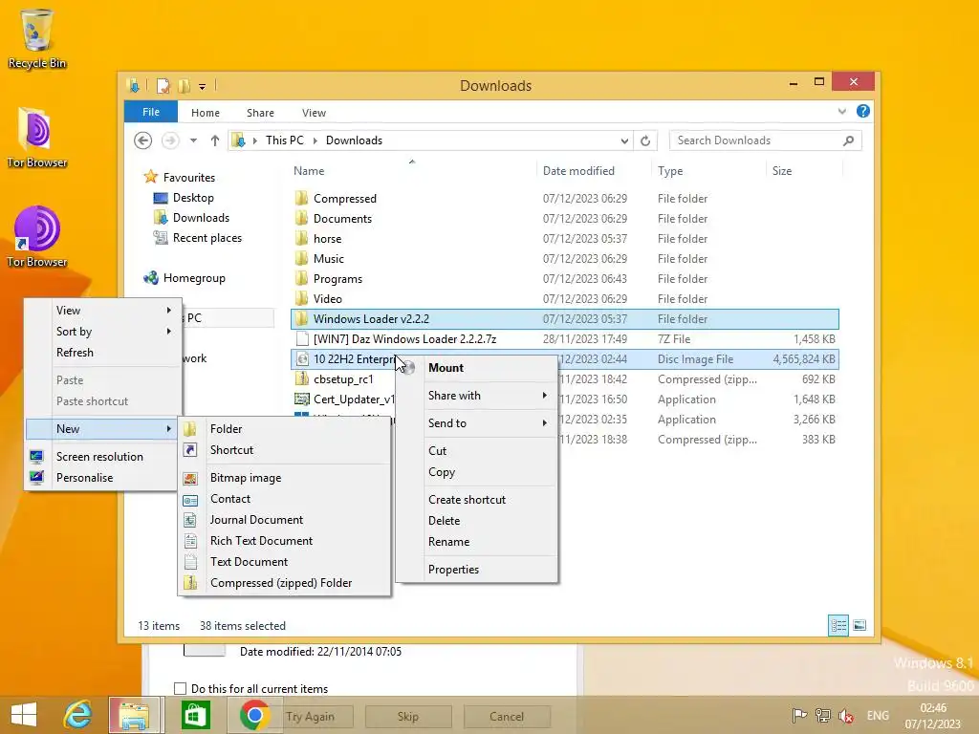
Task: Click the search magnifier icon
Action: [x=848, y=140]
